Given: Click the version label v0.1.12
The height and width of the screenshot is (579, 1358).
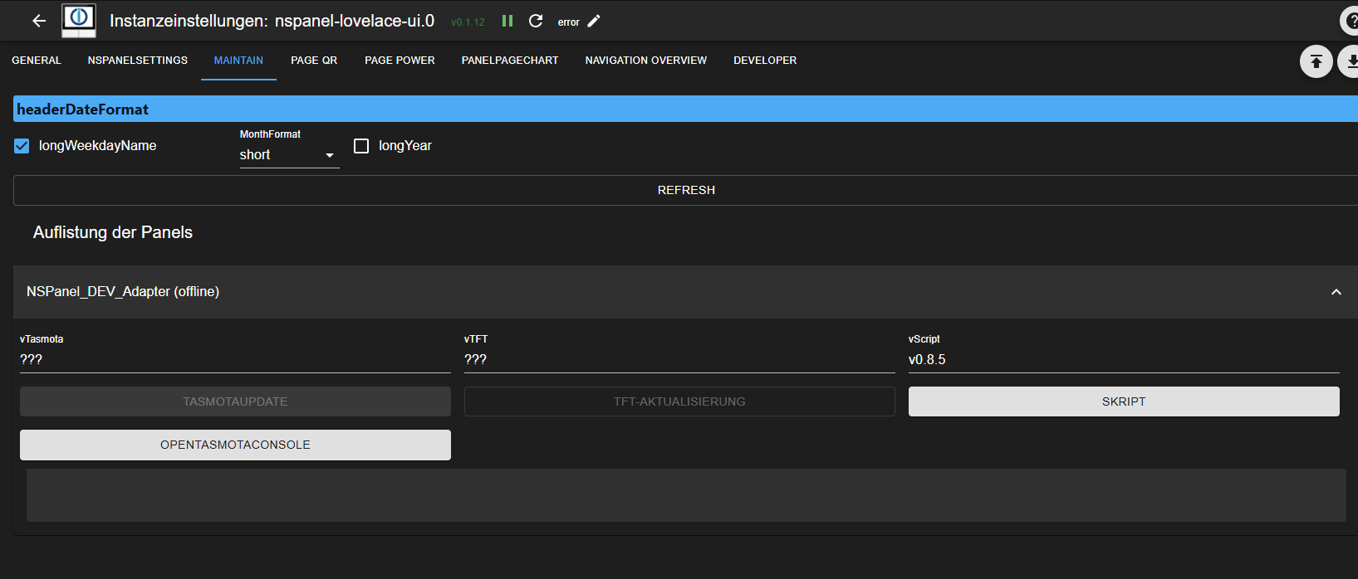Looking at the screenshot, I should (x=468, y=22).
